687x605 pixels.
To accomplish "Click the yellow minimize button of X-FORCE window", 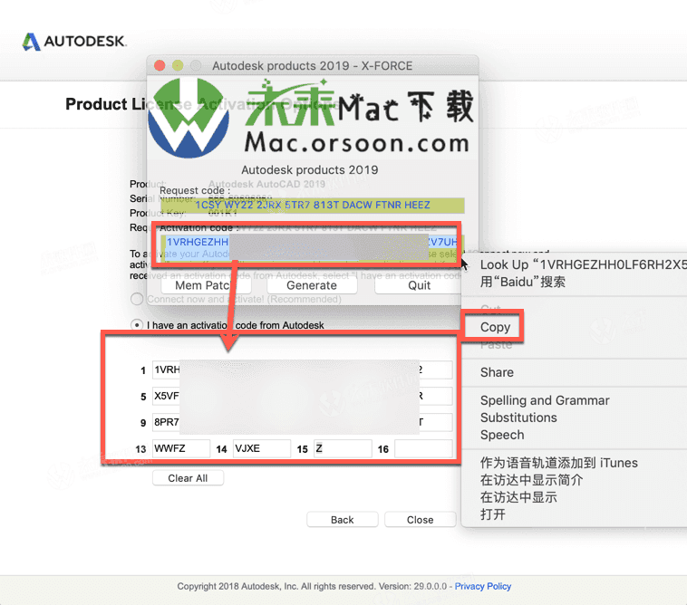I will [178, 65].
